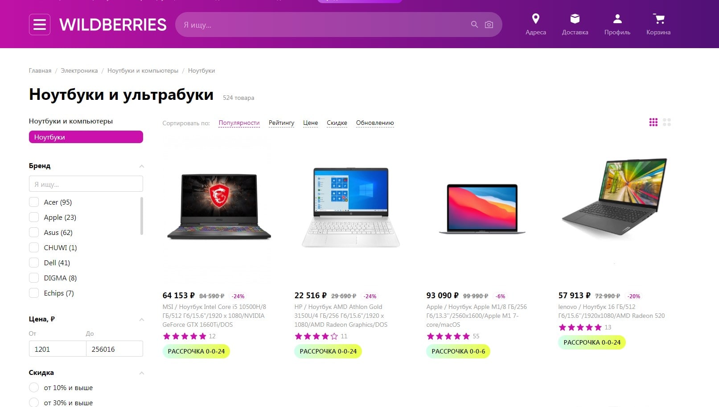The width and height of the screenshot is (719, 407).
Task: Select the от 10% и выше discount
Action: coord(34,387)
